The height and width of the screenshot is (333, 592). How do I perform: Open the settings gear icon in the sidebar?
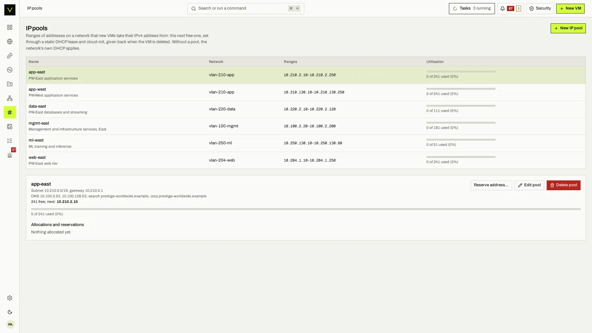coord(10,298)
